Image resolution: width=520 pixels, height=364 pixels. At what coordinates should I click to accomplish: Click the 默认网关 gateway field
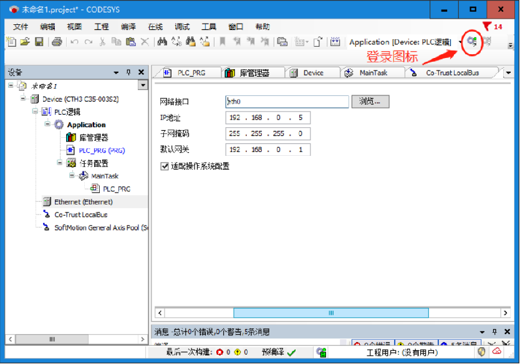[267, 150]
